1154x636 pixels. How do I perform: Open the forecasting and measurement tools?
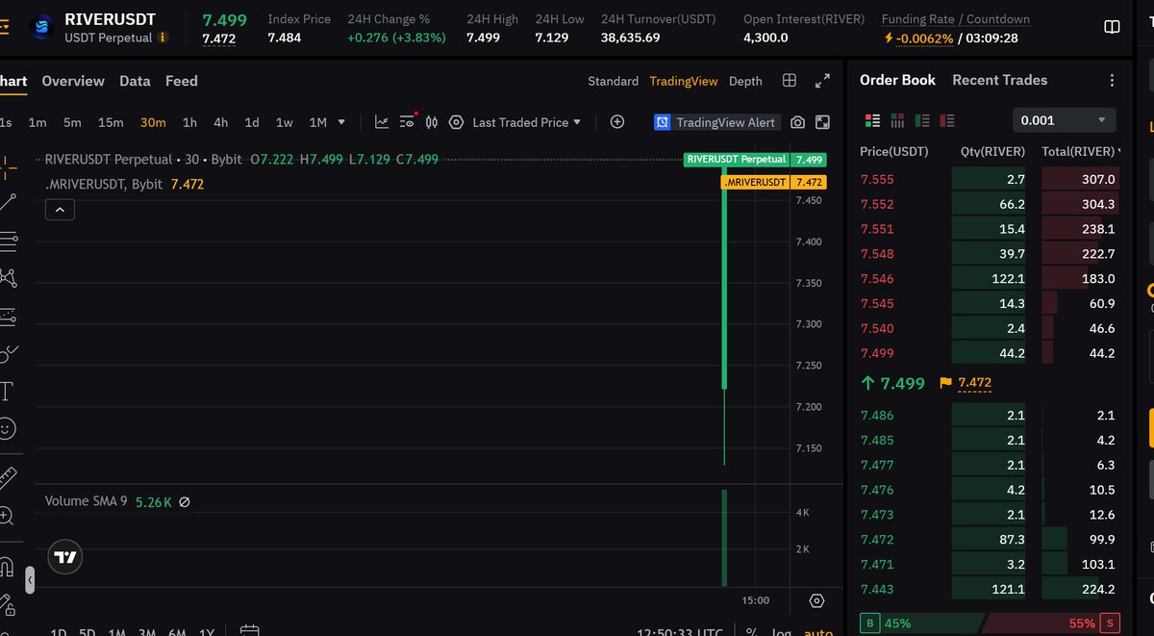[x=8, y=316]
